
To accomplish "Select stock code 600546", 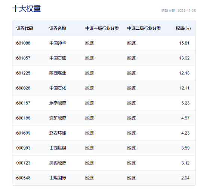I will pyautogui.click(x=23, y=178).
